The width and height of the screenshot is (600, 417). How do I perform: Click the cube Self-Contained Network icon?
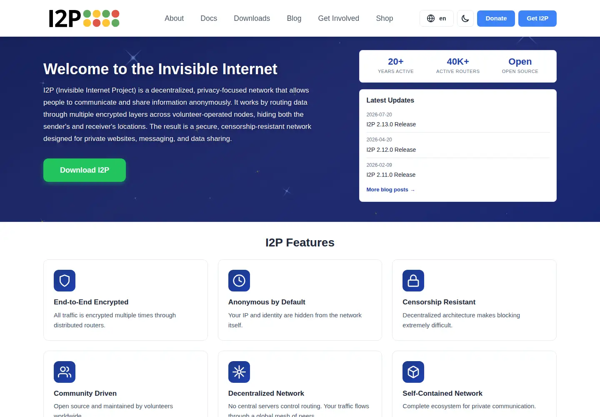click(x=413, y=372)
